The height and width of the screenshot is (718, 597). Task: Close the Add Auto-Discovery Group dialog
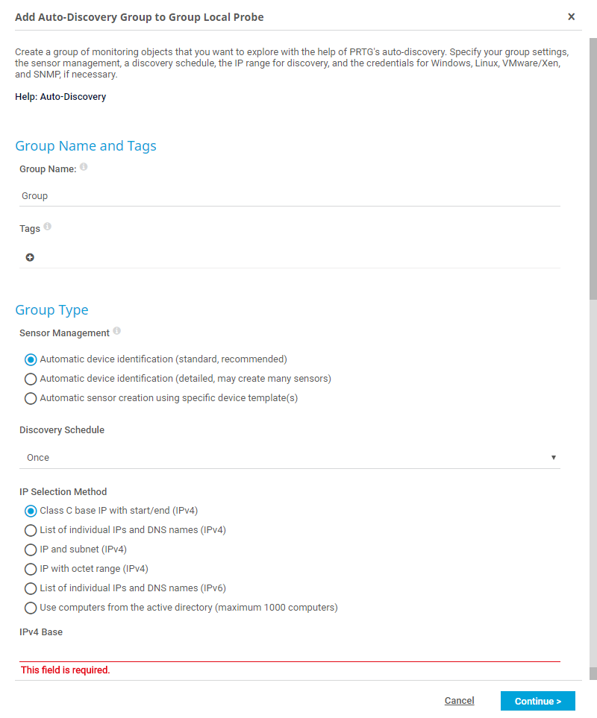(571, 16)
